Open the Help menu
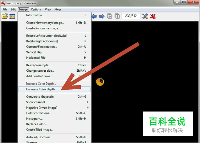The image size is (200, 143). (x=58, y=10)
